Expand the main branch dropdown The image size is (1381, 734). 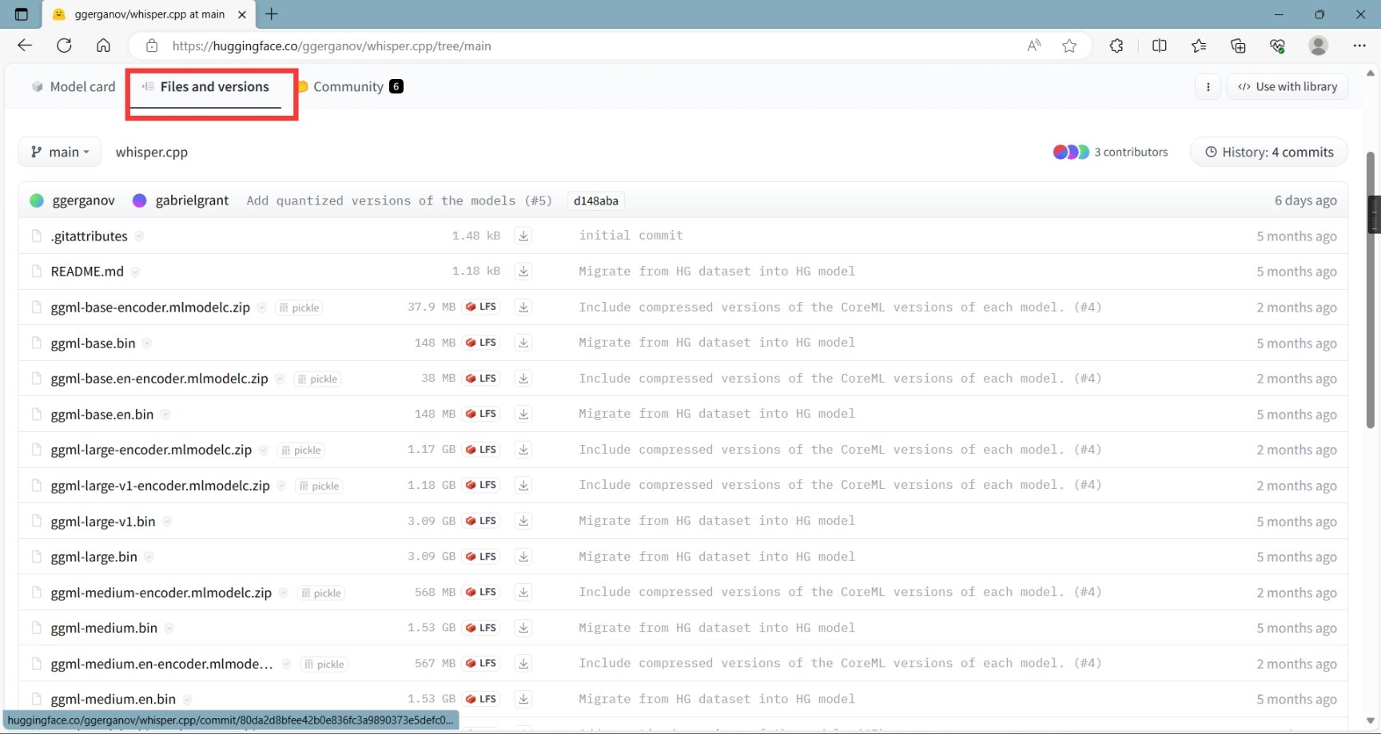(x=60, y=152)
